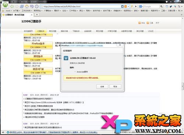
Task: Subscribe with the RSS feed icon in the address bar
Action: tap(125, 7)
